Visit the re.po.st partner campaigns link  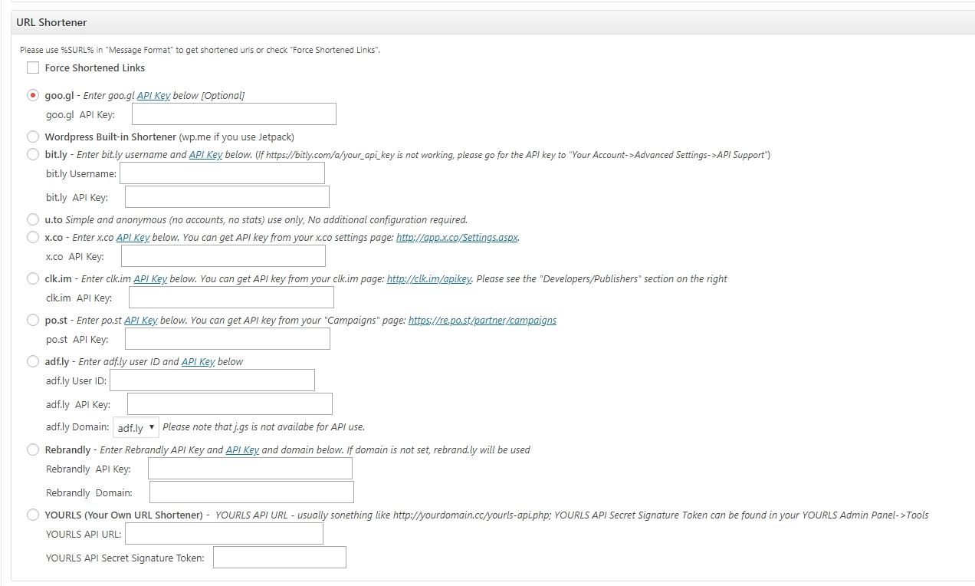482,320
